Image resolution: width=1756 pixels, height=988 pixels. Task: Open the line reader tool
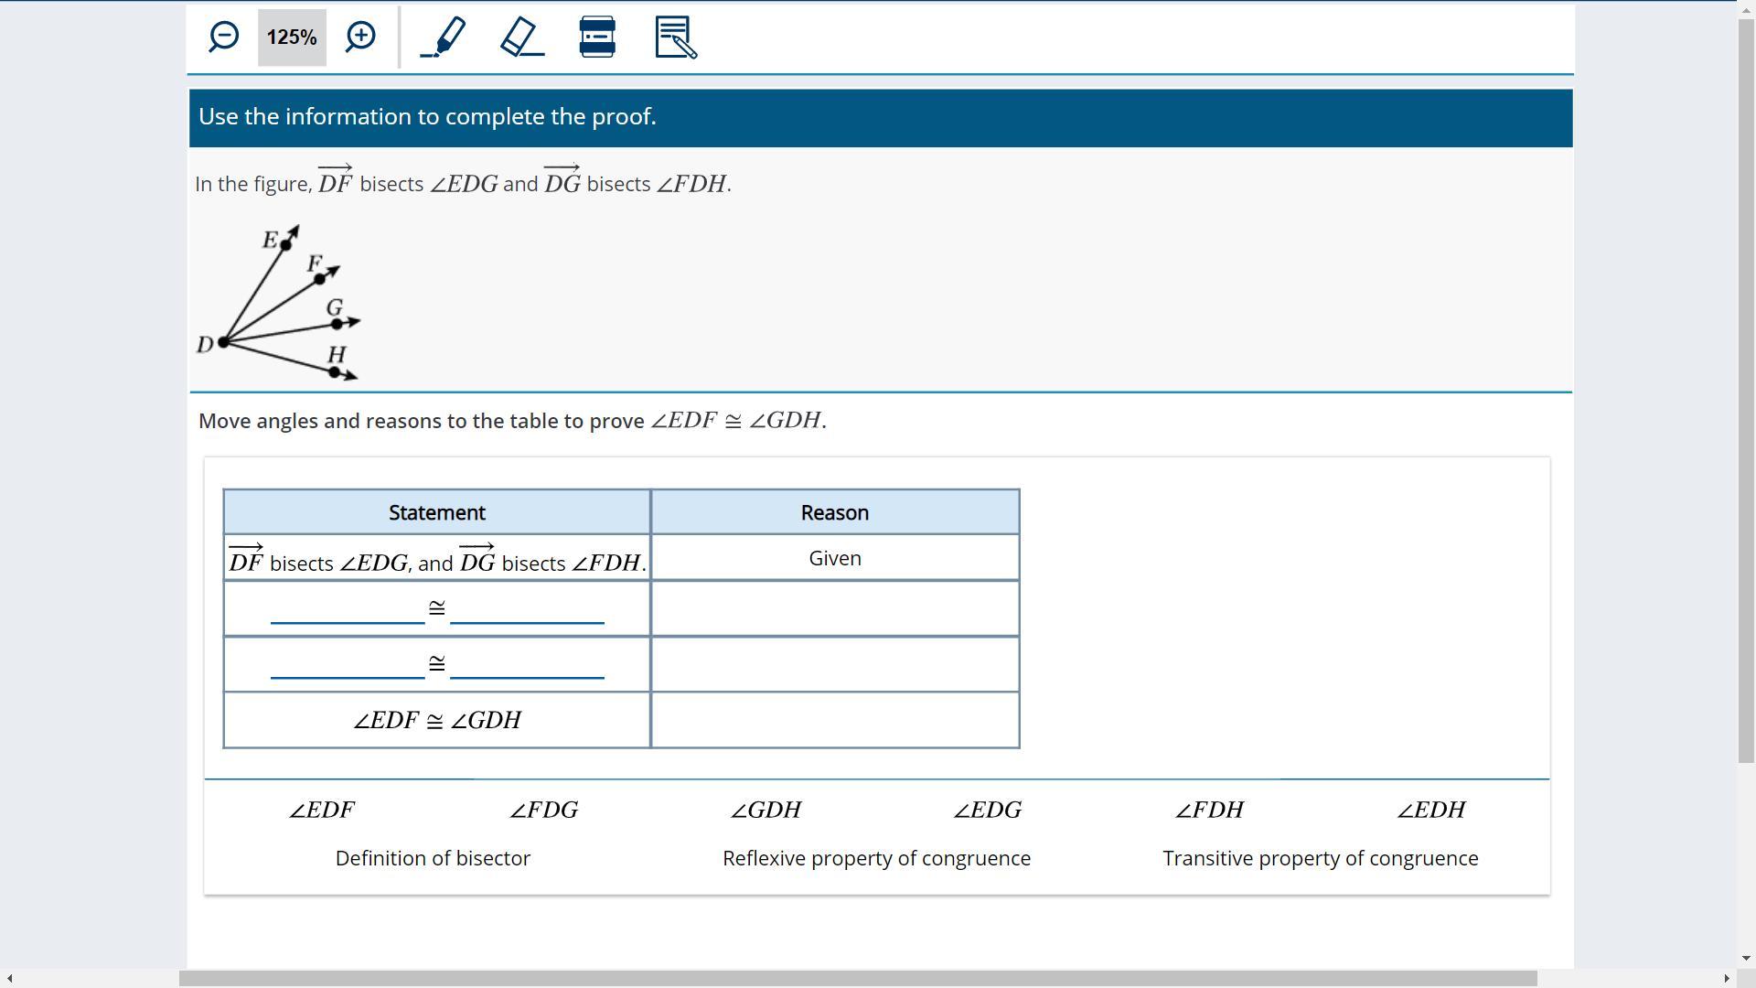point(597,38)
